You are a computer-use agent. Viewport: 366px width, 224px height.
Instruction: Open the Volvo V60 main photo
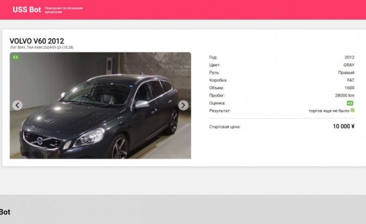101,105
